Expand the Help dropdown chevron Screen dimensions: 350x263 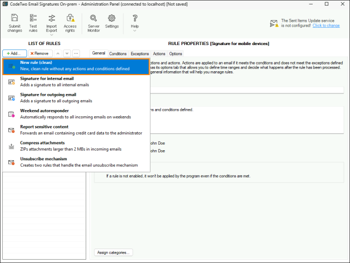[x=135, y=31]
